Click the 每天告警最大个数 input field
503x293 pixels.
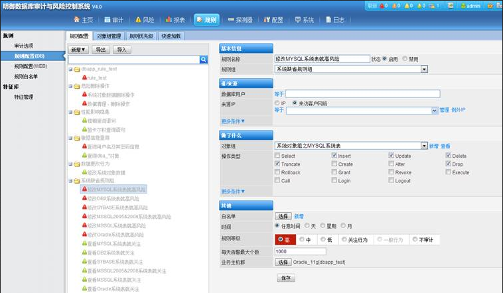pos(300,252)
